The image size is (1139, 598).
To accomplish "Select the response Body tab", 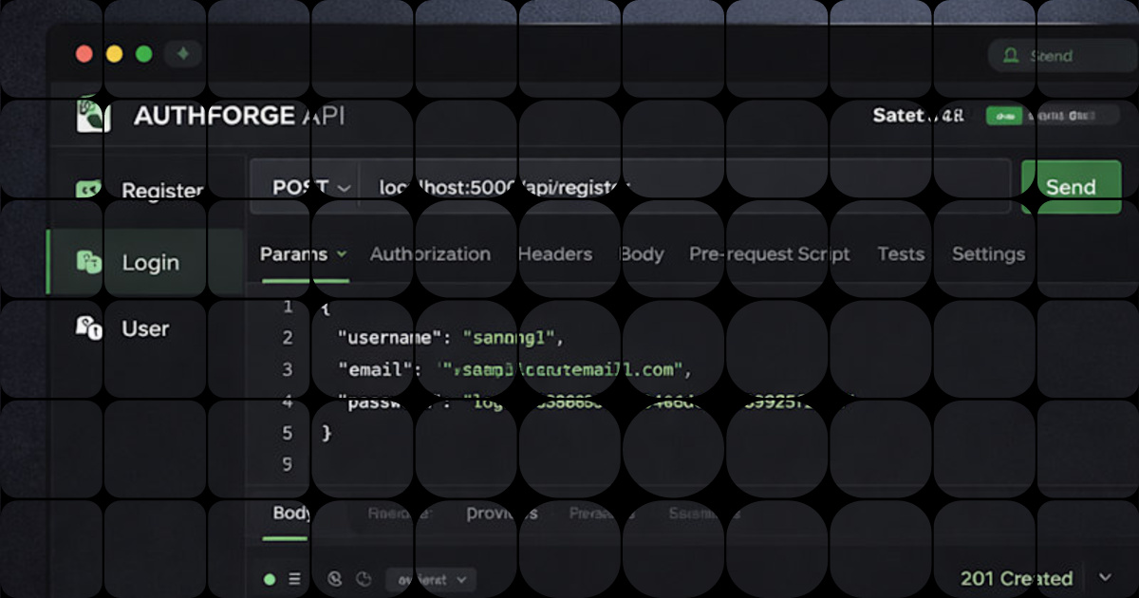I will click(291, 514).
